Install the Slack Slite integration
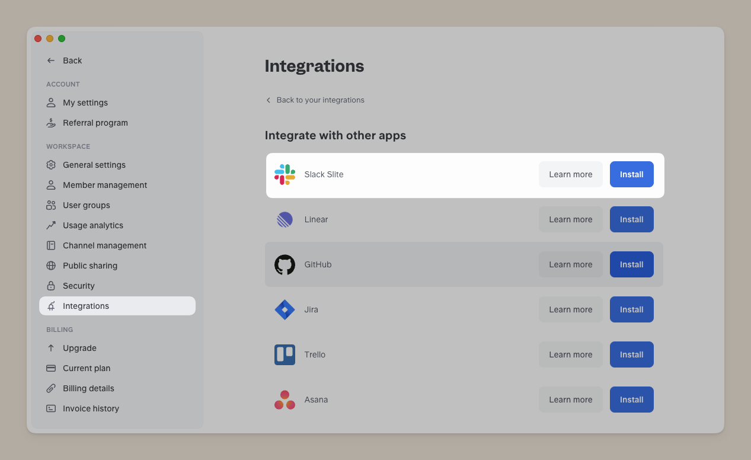This screenshot has height=460, width=751. tap(632, 174)
